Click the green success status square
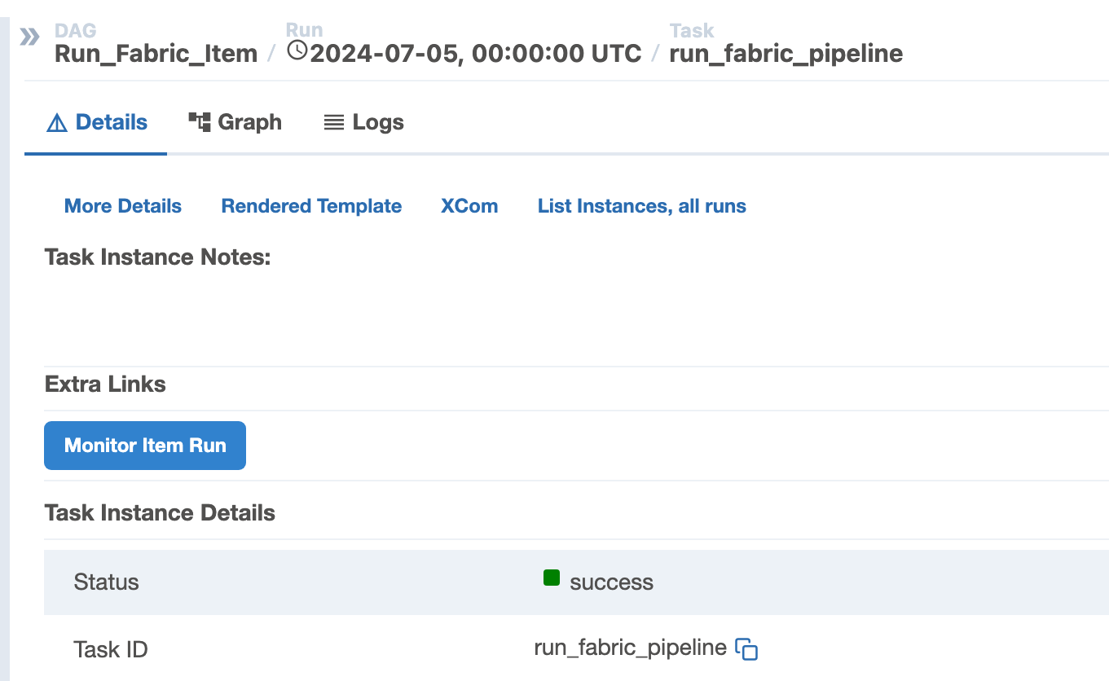This screenshot has height=681, width=1109. point(552,578)
